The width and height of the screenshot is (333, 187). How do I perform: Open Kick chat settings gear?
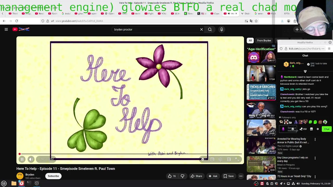pos(318,129)
